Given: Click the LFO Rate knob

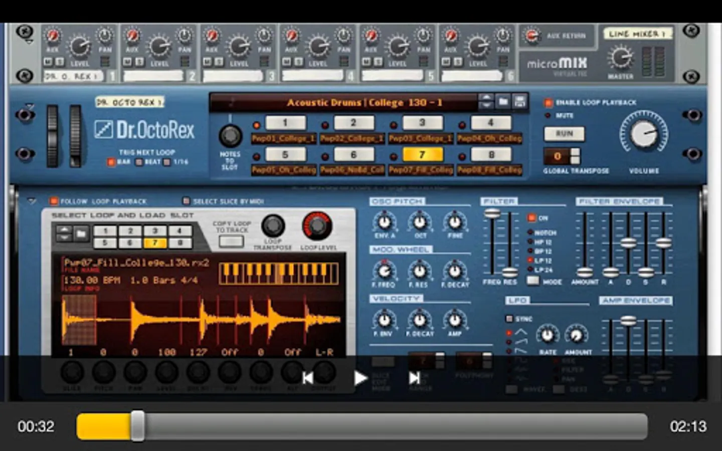Looking at the screenshot, I should pyautogui.click(x=548, y=334).
